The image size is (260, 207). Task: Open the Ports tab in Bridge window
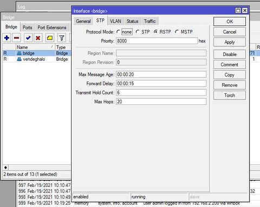tap(28, 28)
